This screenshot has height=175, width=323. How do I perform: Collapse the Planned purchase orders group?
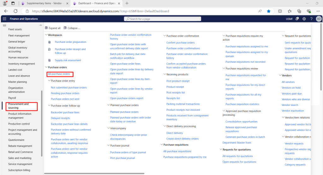coord(109,105)
